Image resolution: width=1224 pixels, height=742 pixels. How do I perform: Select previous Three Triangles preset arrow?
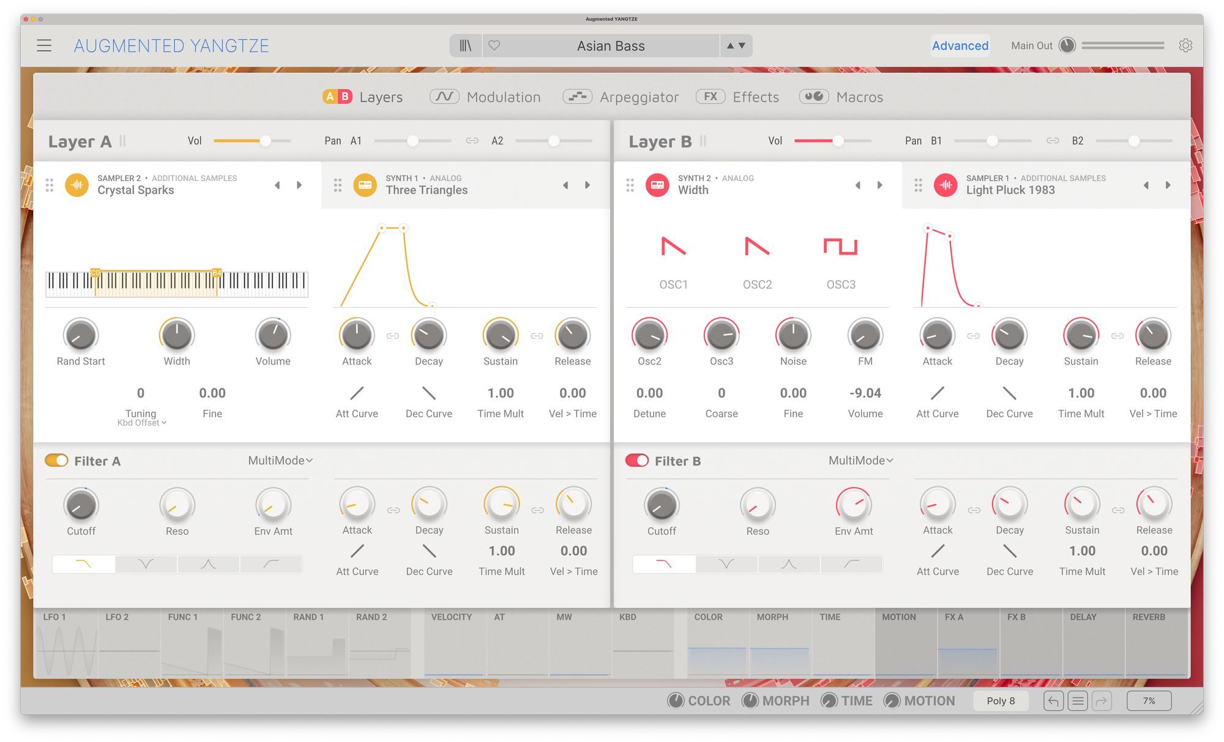coord(565,185)
